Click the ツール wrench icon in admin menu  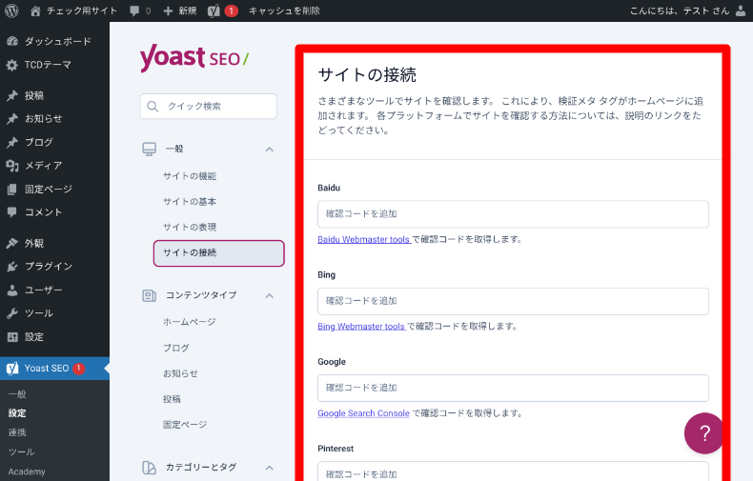click(x=12, y=313)
